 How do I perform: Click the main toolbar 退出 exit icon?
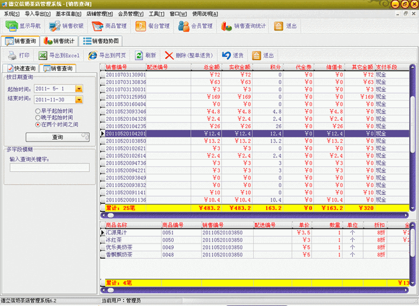(x=279, y=26)
